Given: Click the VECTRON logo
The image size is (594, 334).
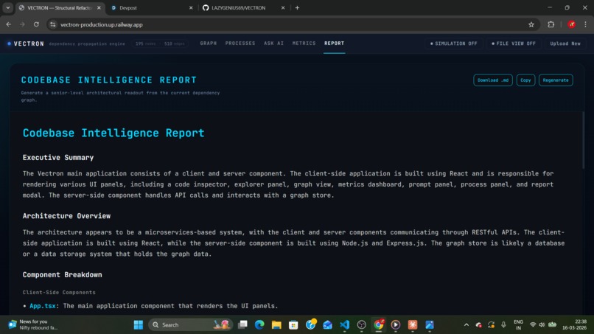Looking at the screenshot, I should tap(25, 44).
